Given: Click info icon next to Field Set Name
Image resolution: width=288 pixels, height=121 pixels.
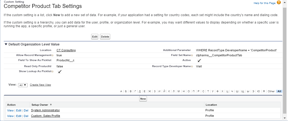Looking at the screenshot, I should [192, 55].
